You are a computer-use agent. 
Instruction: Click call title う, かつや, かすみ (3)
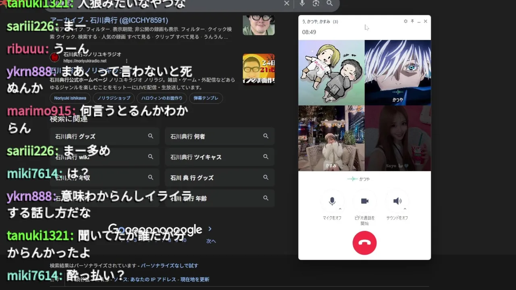[320, 21]
